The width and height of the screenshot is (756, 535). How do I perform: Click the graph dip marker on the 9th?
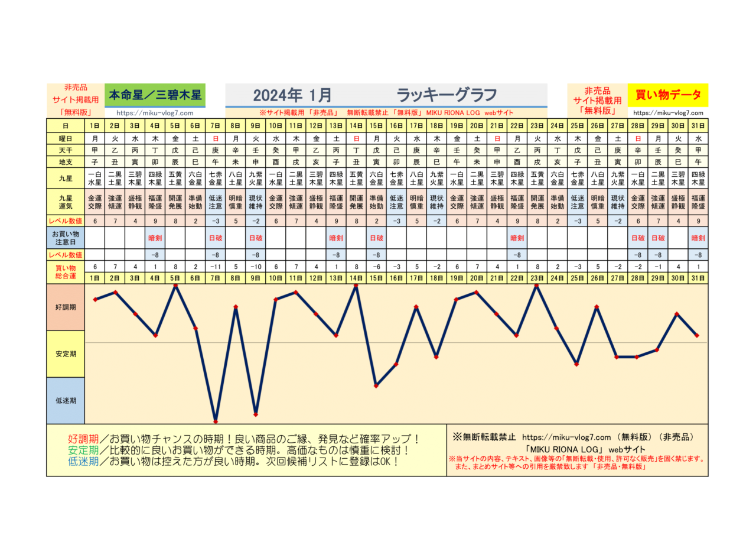pyautogui.click(x=256, y=414)
